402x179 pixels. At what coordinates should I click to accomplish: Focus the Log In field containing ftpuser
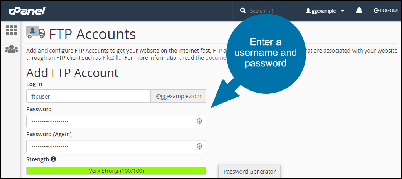click(x=88, y=96)
